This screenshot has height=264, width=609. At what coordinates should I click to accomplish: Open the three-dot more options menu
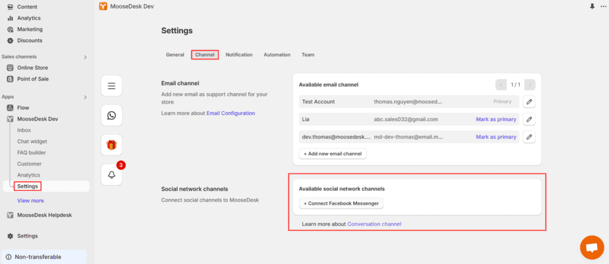pos(603,7)
